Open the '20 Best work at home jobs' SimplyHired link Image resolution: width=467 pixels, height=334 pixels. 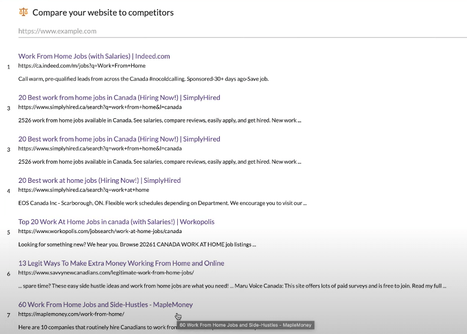tap(99, 180)
